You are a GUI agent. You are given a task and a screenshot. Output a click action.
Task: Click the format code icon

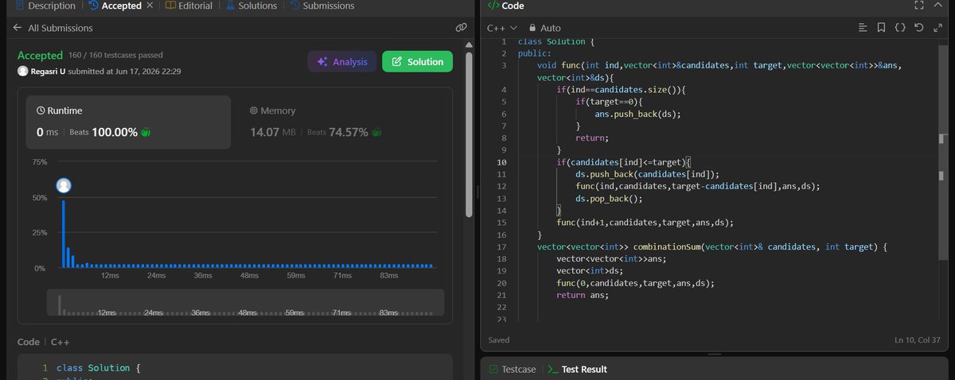863,28
